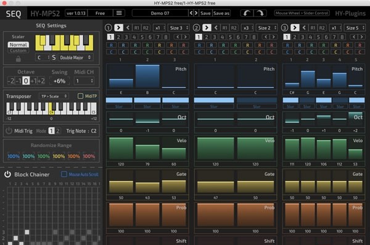Shift sequencer 3 pattern left arrow
The image size is (370, 245).
354,37
